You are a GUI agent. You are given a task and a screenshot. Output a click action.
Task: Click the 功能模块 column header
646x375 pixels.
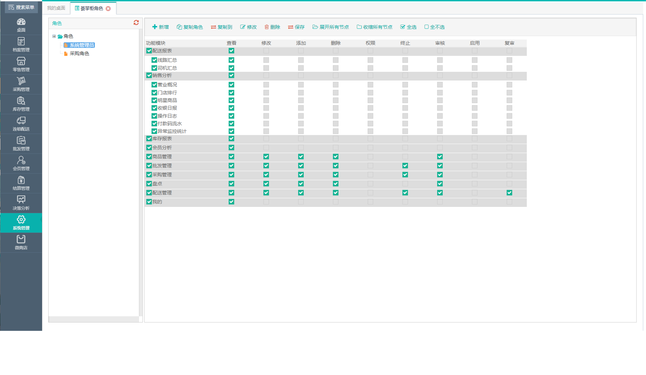[156, 43]
